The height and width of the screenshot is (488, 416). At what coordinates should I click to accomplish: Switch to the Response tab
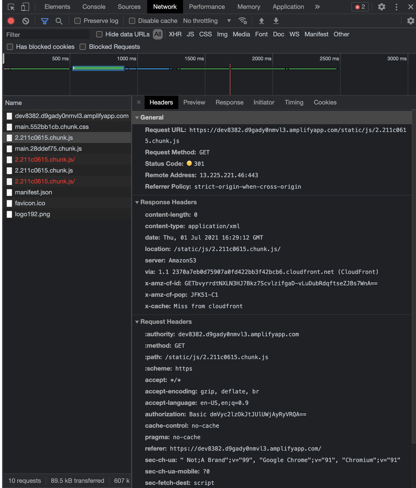230,102
